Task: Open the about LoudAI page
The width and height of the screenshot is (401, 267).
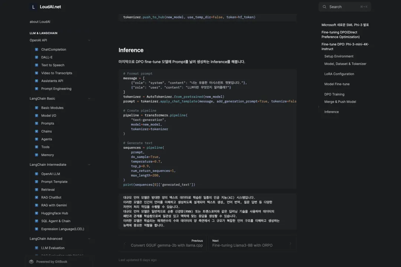Action: point(40,22)
